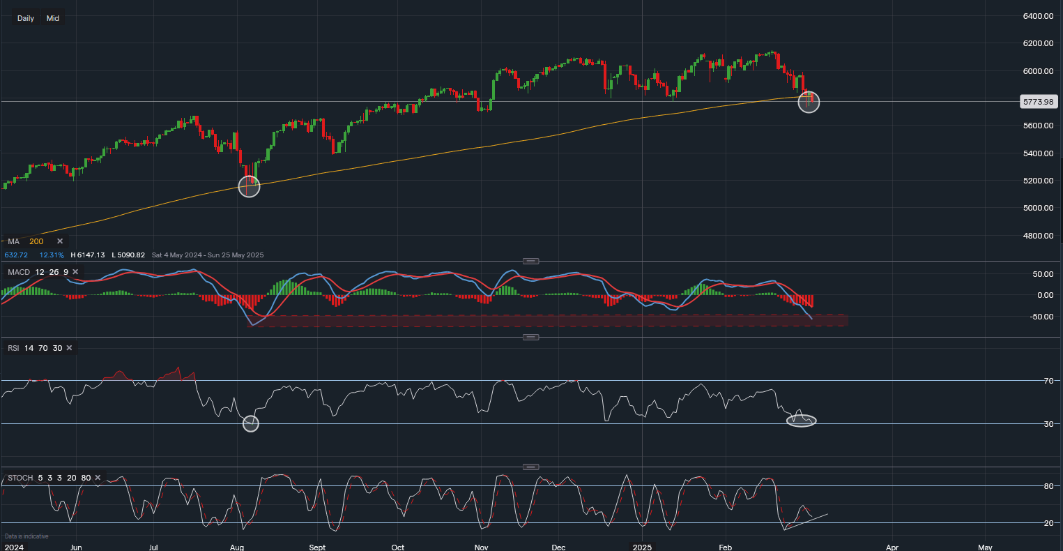The width and height of the screenshot is (1063, 551).
Task: Grab the divider handle between price and MACD
Action: click(x=531, y=261)
